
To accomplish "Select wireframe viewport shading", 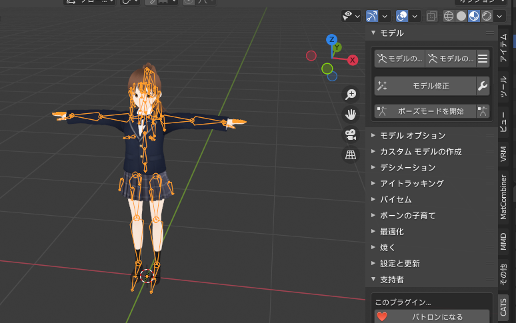I will [448, 16].
